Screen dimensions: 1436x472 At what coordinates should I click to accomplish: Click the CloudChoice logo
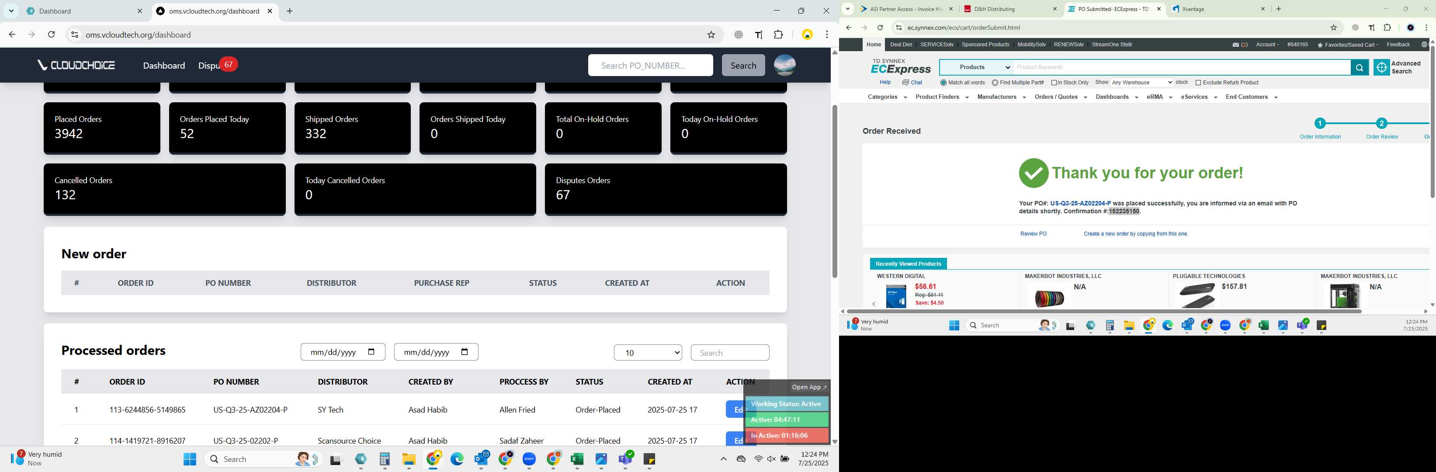[x=76, y=65]
